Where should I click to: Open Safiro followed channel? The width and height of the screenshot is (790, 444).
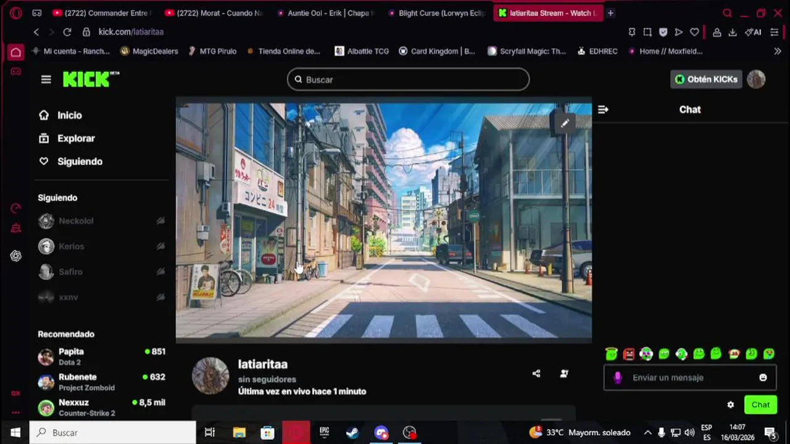point(102,271)
